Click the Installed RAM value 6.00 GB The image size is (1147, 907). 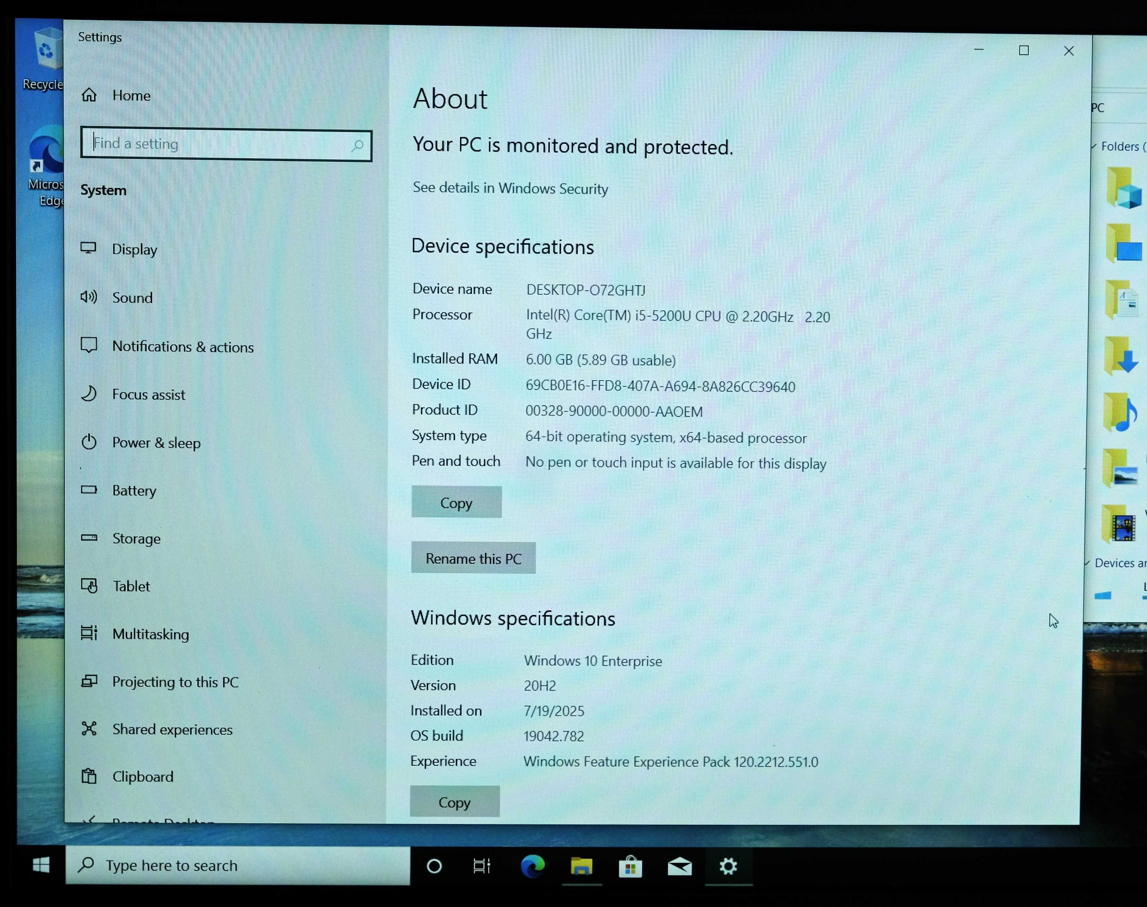[601, 360]
